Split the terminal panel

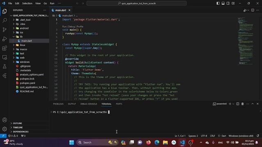(237, 104)
